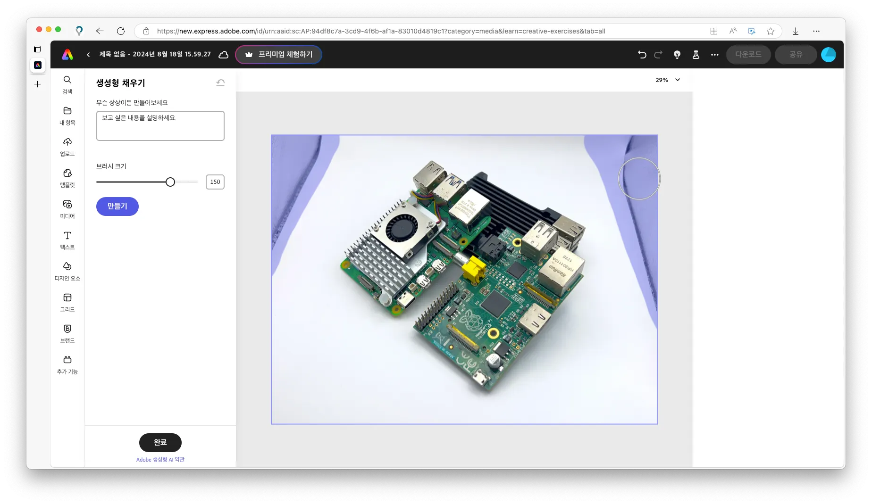Click the prompt description text box
Screen dimensions: 872x504
pyautogui.click(x=160, y=126)
